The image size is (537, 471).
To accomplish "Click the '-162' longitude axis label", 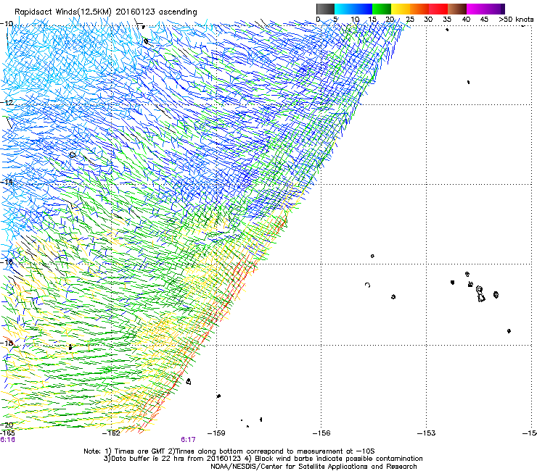I will click(x=112, y=433).
